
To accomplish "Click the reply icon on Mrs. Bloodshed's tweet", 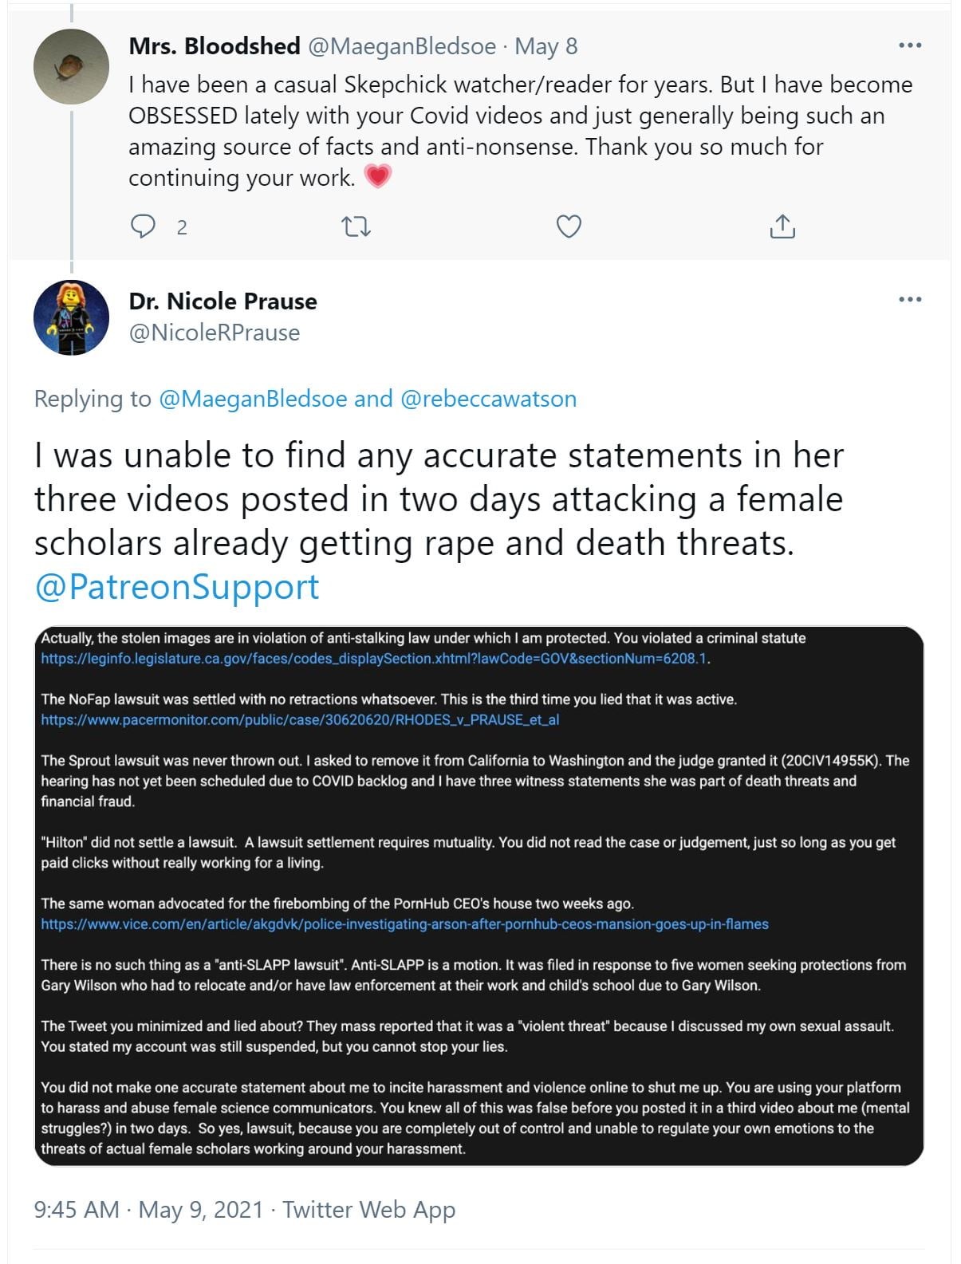I will coord(143,227).
